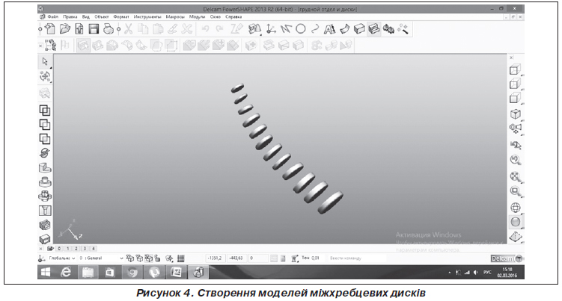Open Google Chrome from the taskbar

(132, 273)
